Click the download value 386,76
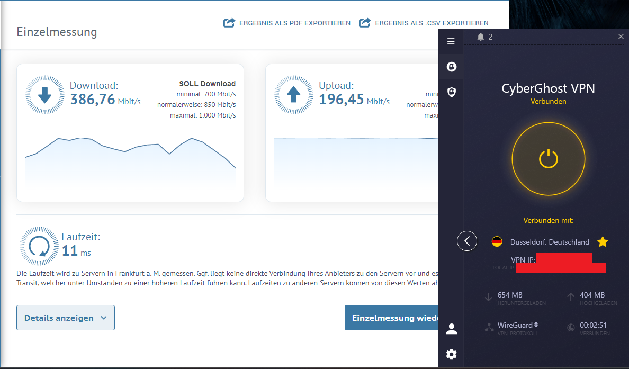This screenshot has width=629, height=369. click(x=93, y=99)
